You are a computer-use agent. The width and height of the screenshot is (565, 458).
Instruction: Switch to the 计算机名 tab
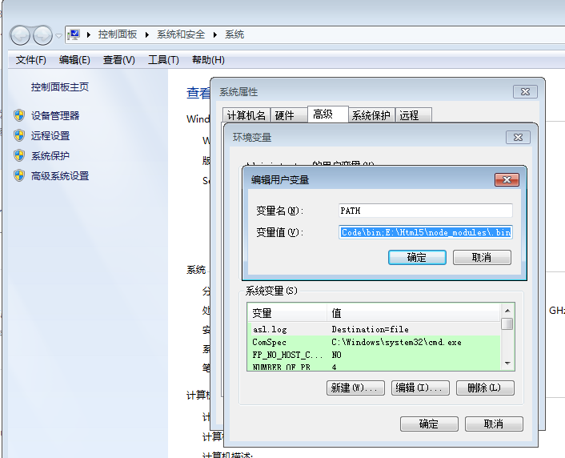point(246,115)
